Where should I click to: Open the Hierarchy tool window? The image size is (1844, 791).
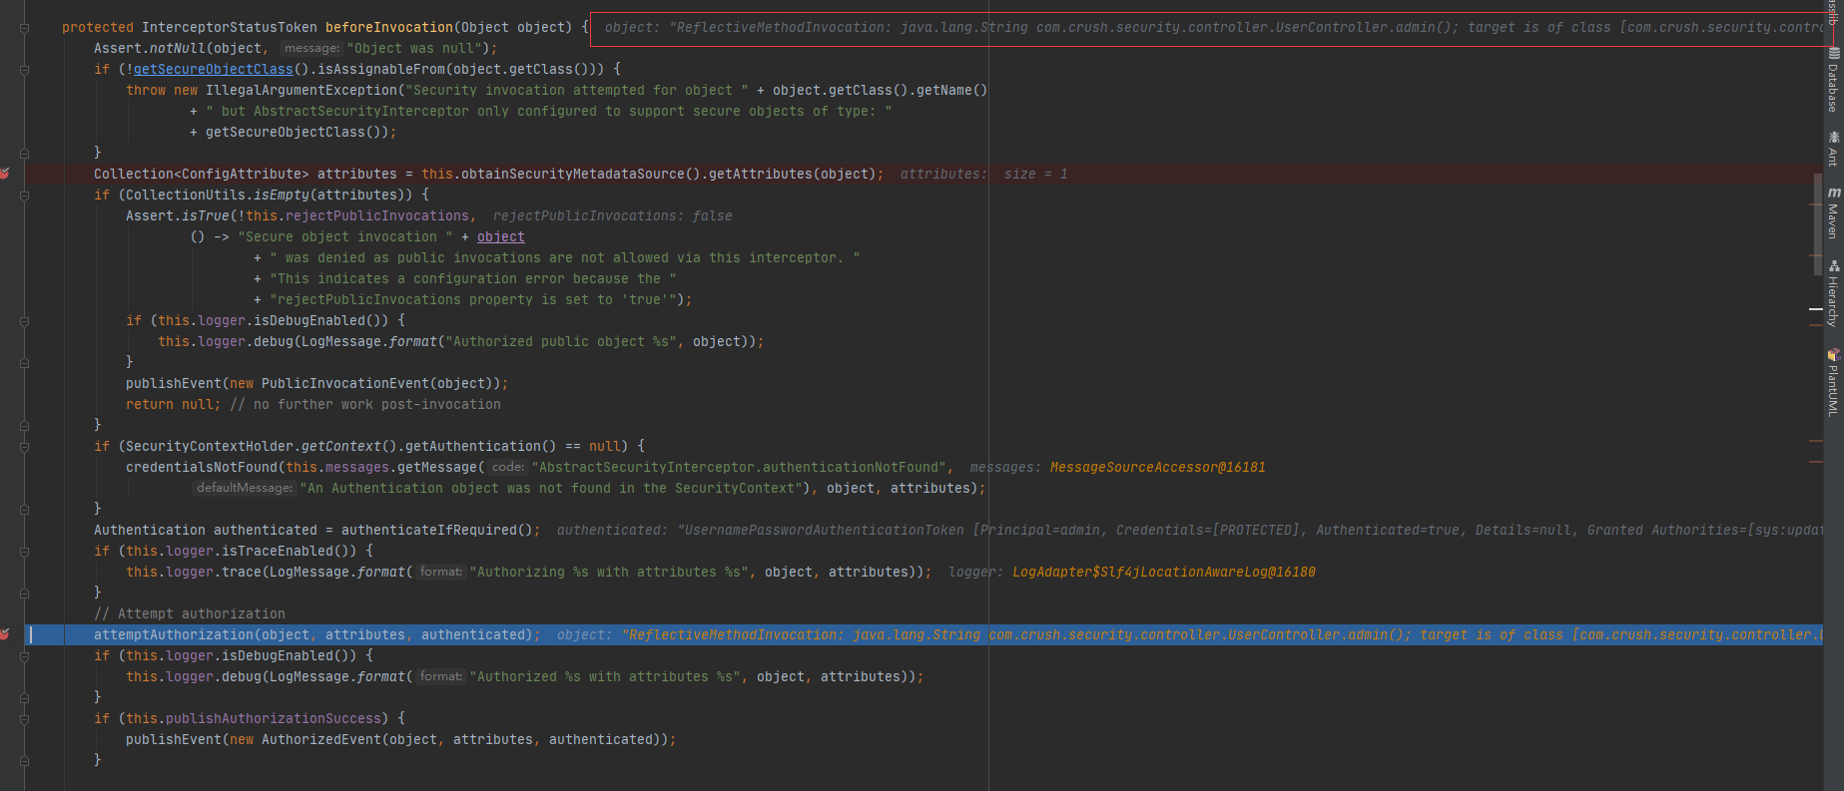pos(1833,294)
